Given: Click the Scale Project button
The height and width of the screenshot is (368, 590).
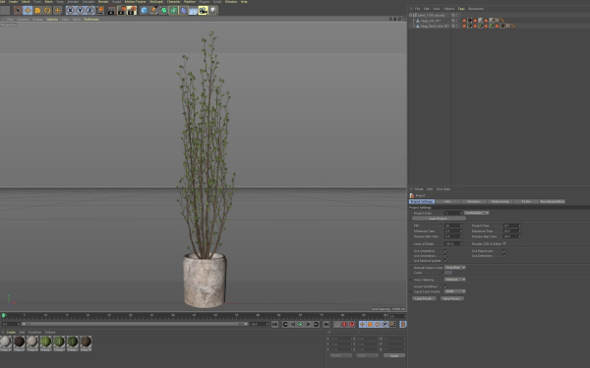Looking at the screenshot, I should point(439,218).
